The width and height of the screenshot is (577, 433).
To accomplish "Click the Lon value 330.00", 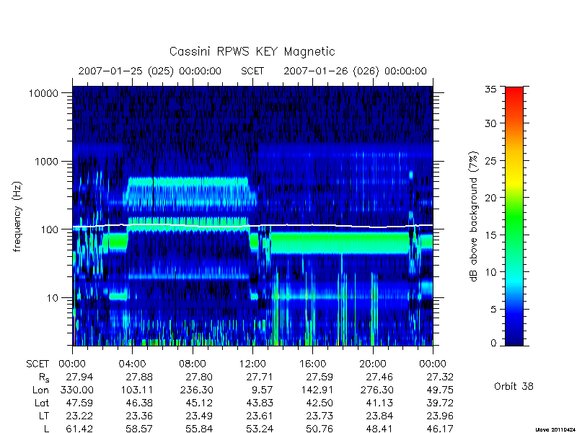I will tap(77, 390).
